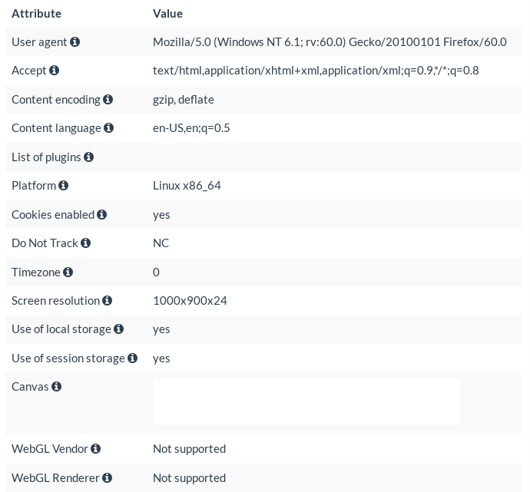Open info icon for Screen resolution
This screenshot has height=492, width=530.
107,301
